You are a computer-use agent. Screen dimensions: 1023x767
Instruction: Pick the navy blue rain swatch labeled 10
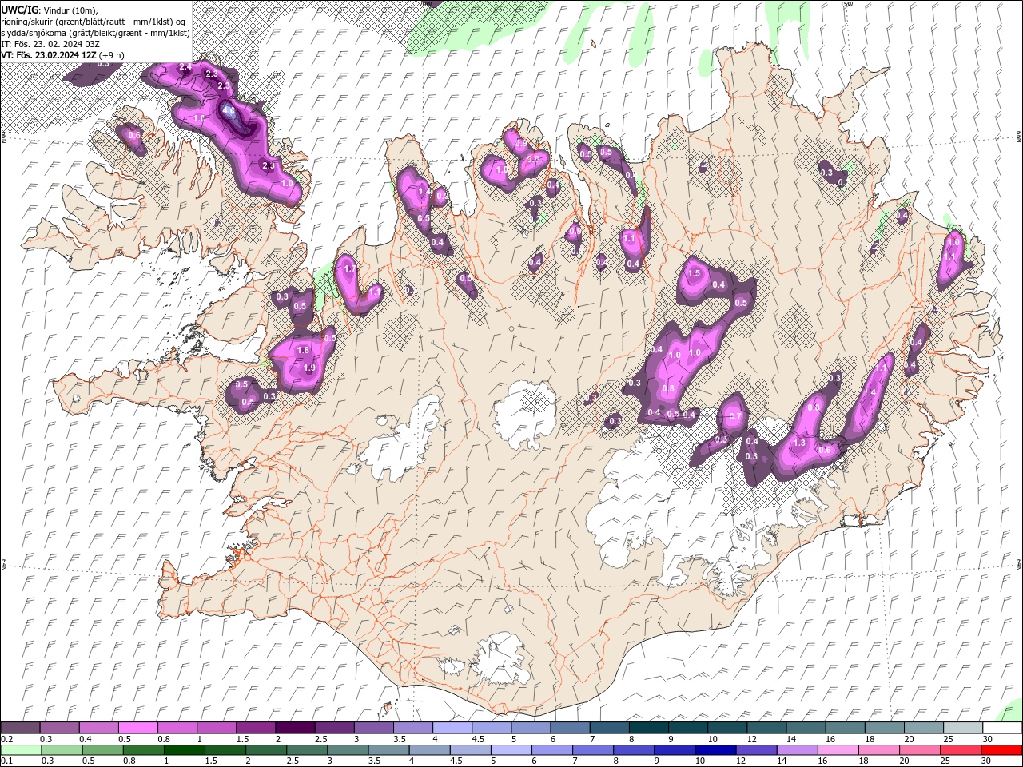pyautogui.click(x=715, y=750)
